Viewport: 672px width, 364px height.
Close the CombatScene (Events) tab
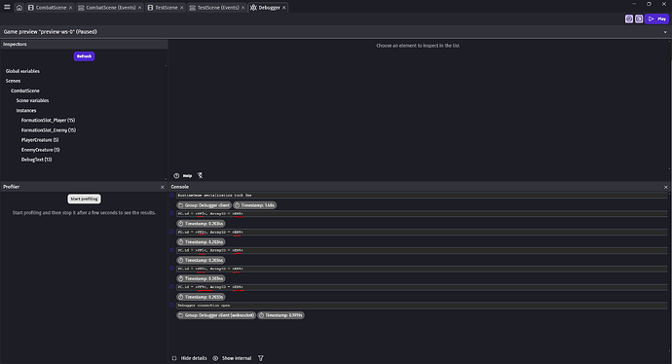pyautogui.click(x=139, y=8)
